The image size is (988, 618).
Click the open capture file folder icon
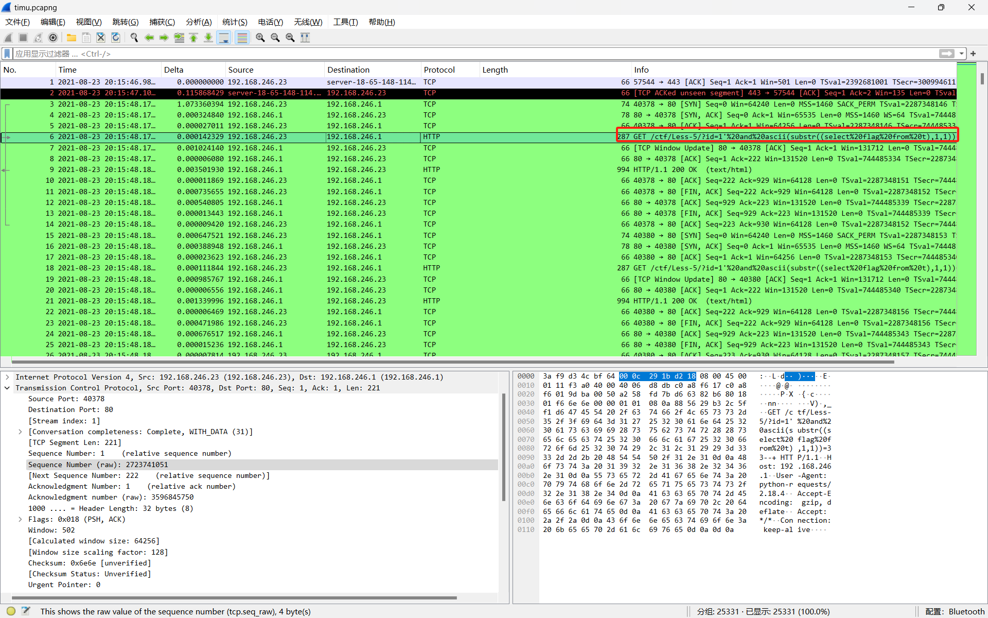click(x=72, y=38)
